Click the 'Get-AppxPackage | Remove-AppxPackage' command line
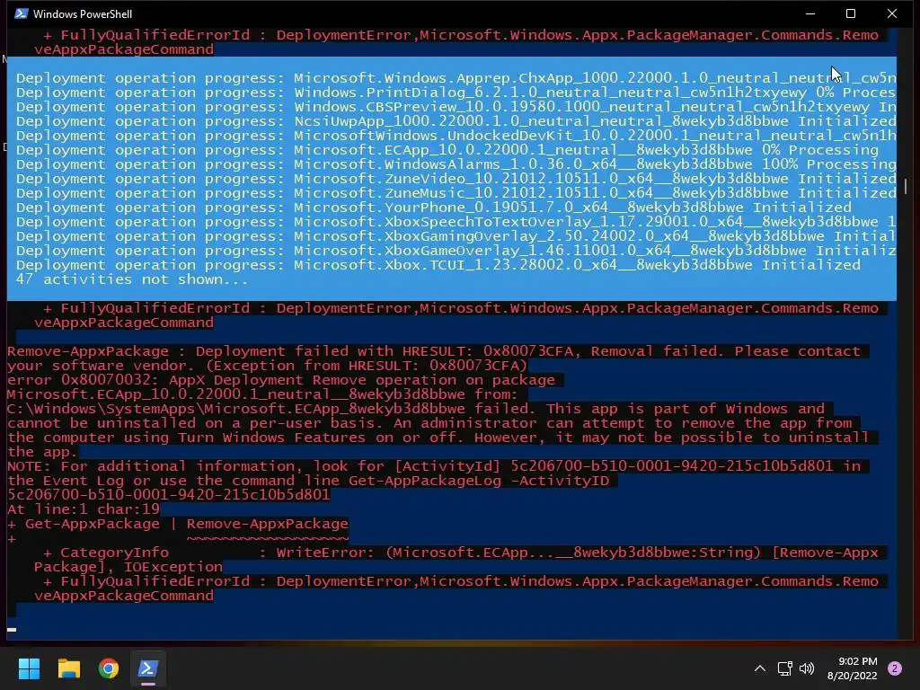This screenshot has height=690, width=920. click(178, 524)
